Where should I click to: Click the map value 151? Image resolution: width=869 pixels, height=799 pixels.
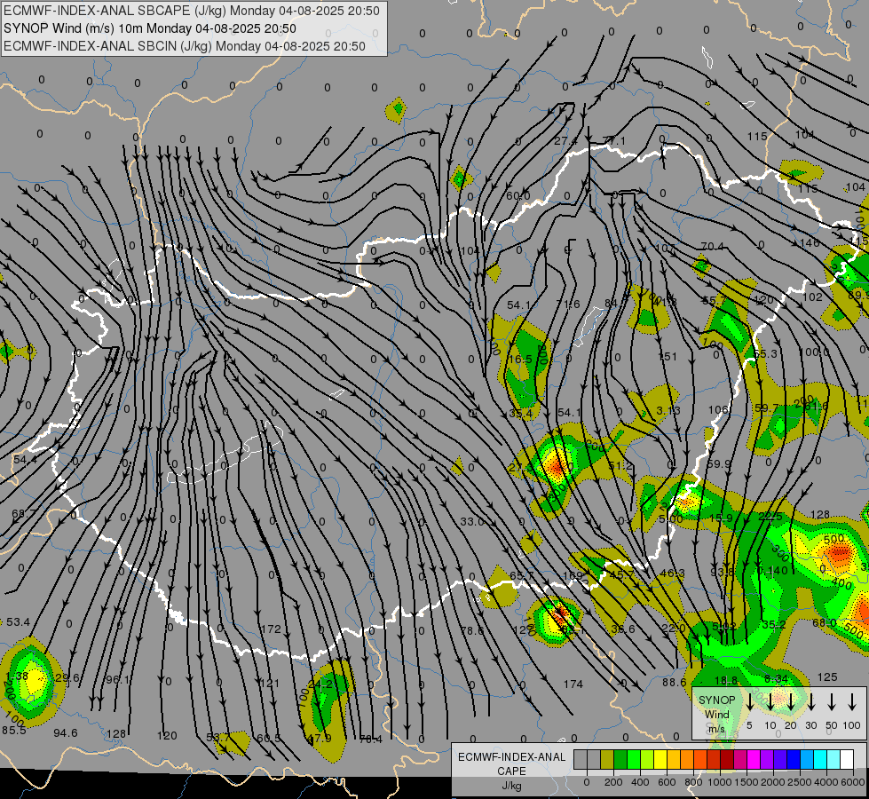pos(667,356)
